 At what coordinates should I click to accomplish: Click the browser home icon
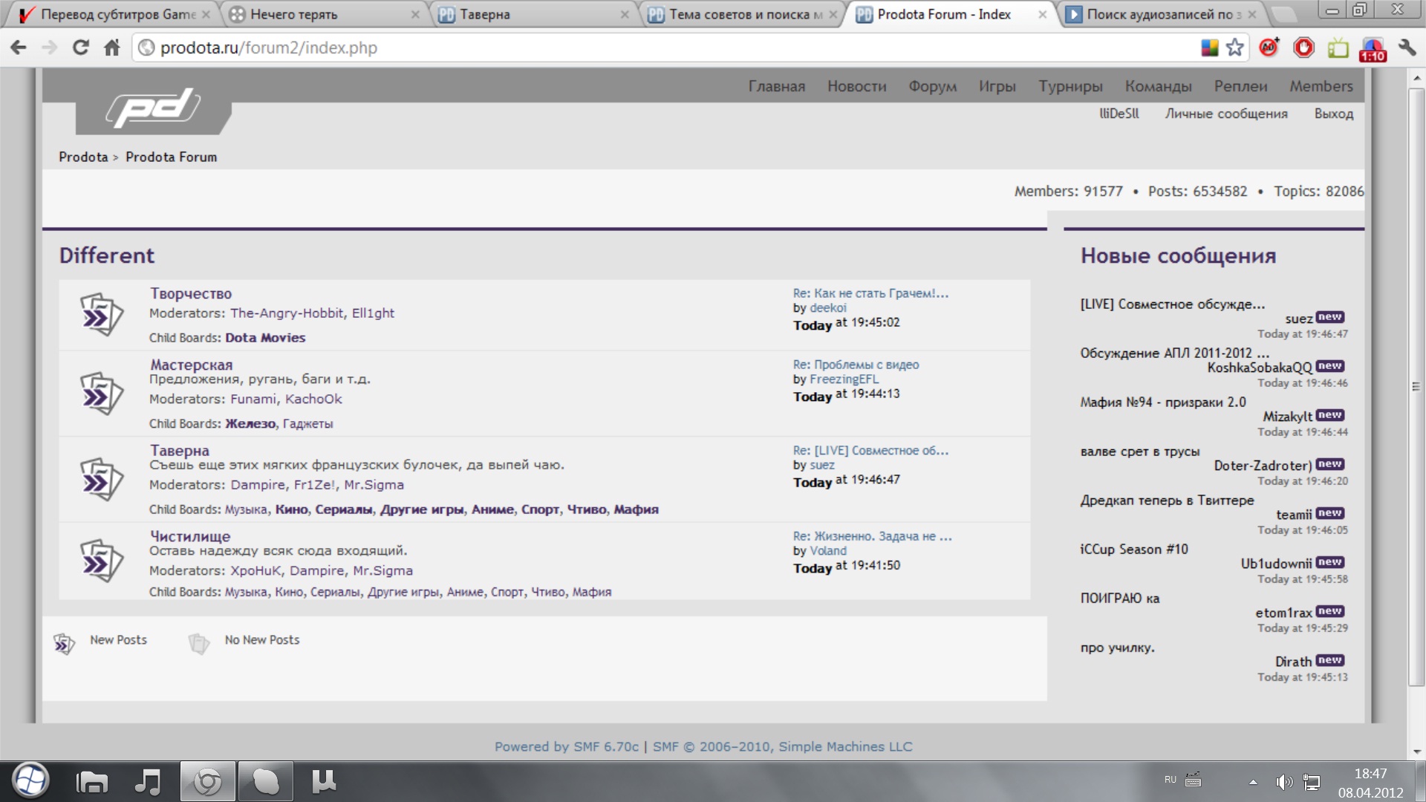tap(112, 48)
